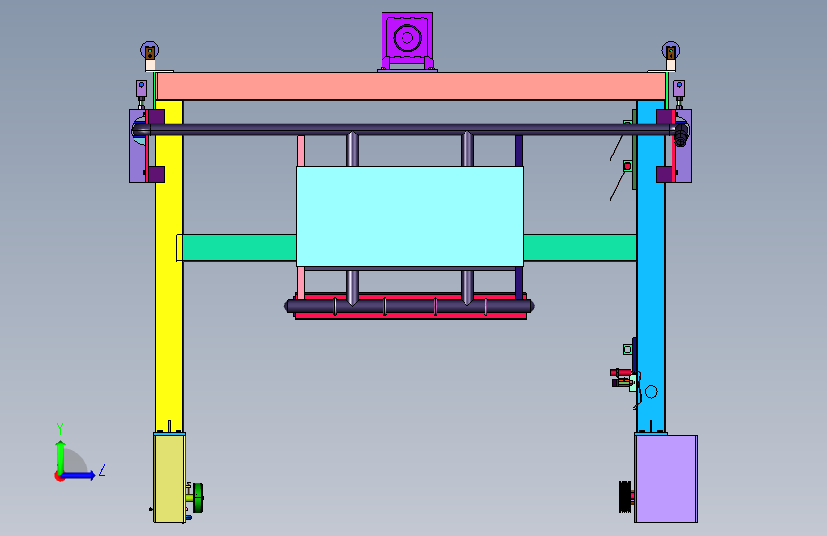Select the black pulley beside the lavender base
This screenshot has height=536, width=827.
626,497
